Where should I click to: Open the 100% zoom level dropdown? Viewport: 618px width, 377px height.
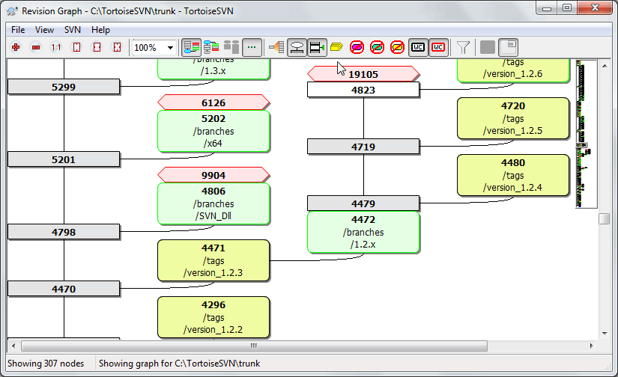(171, 47)
